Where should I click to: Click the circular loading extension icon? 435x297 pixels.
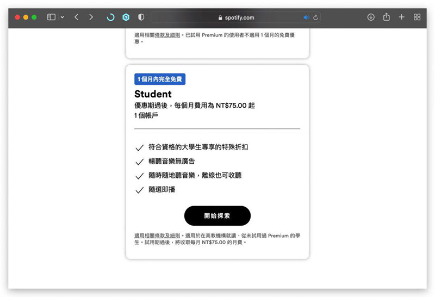point(111,17)
